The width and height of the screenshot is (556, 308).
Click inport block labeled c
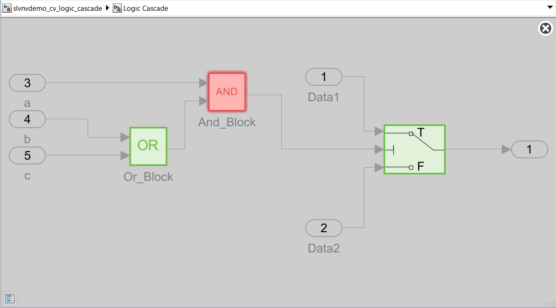pyautogui.click(x=27, y=155)
